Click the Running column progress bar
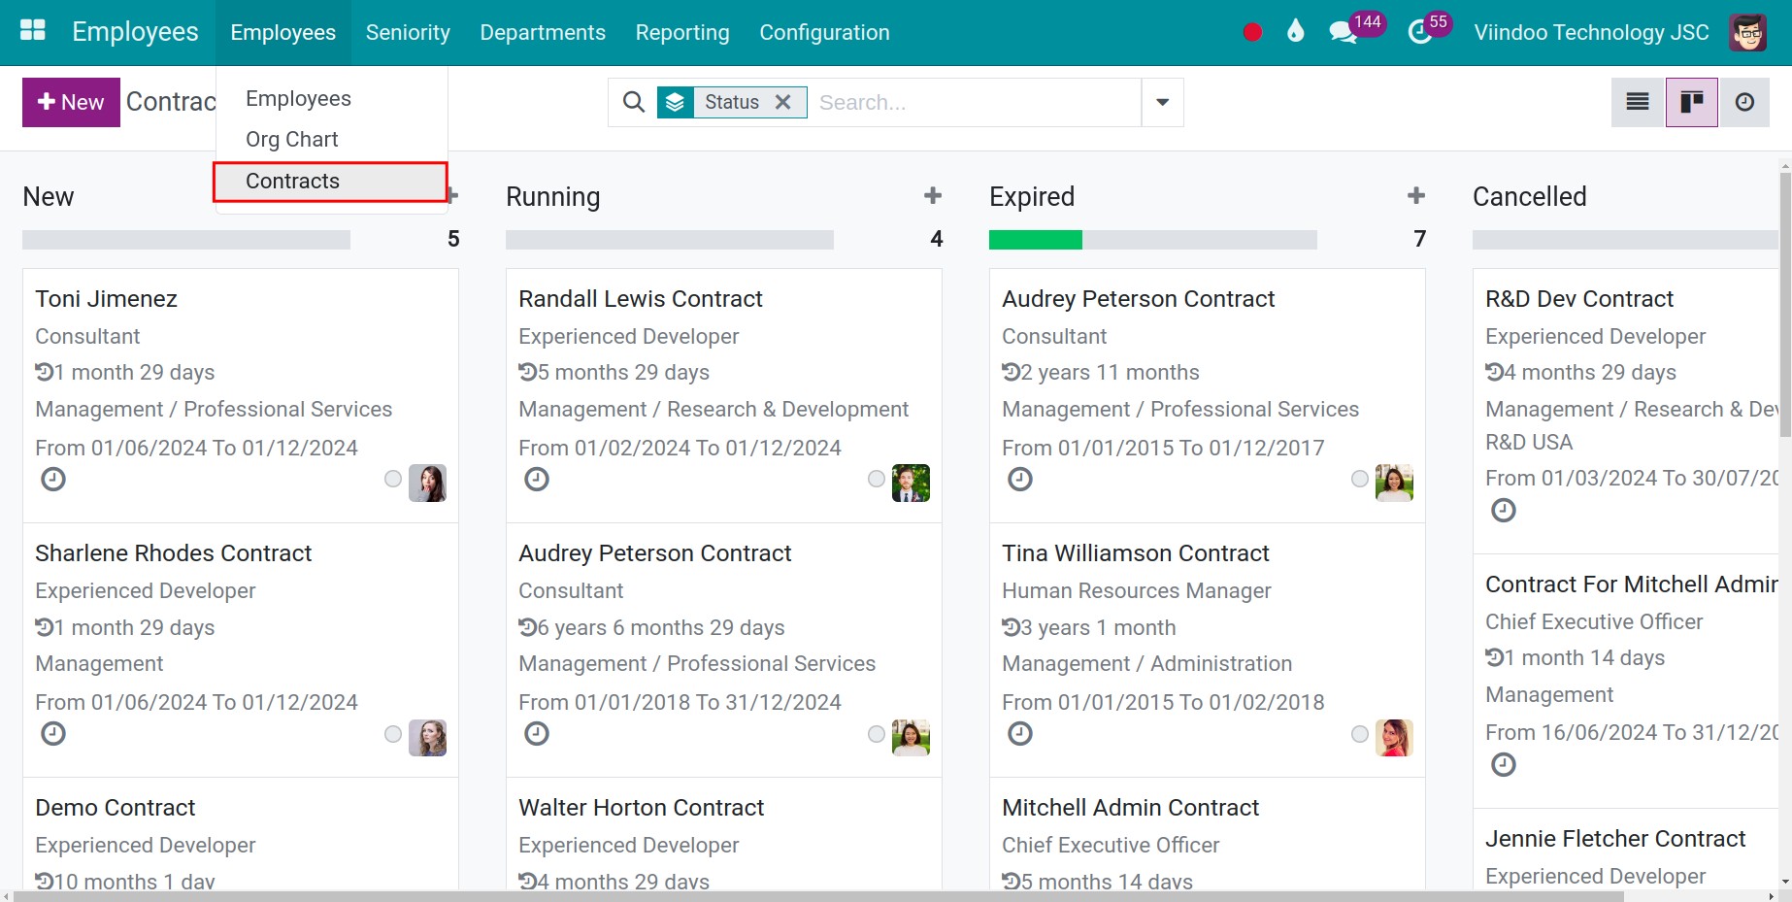This screenshot has width=1792, height=902. pyautogui.click(x=670, y=240)
